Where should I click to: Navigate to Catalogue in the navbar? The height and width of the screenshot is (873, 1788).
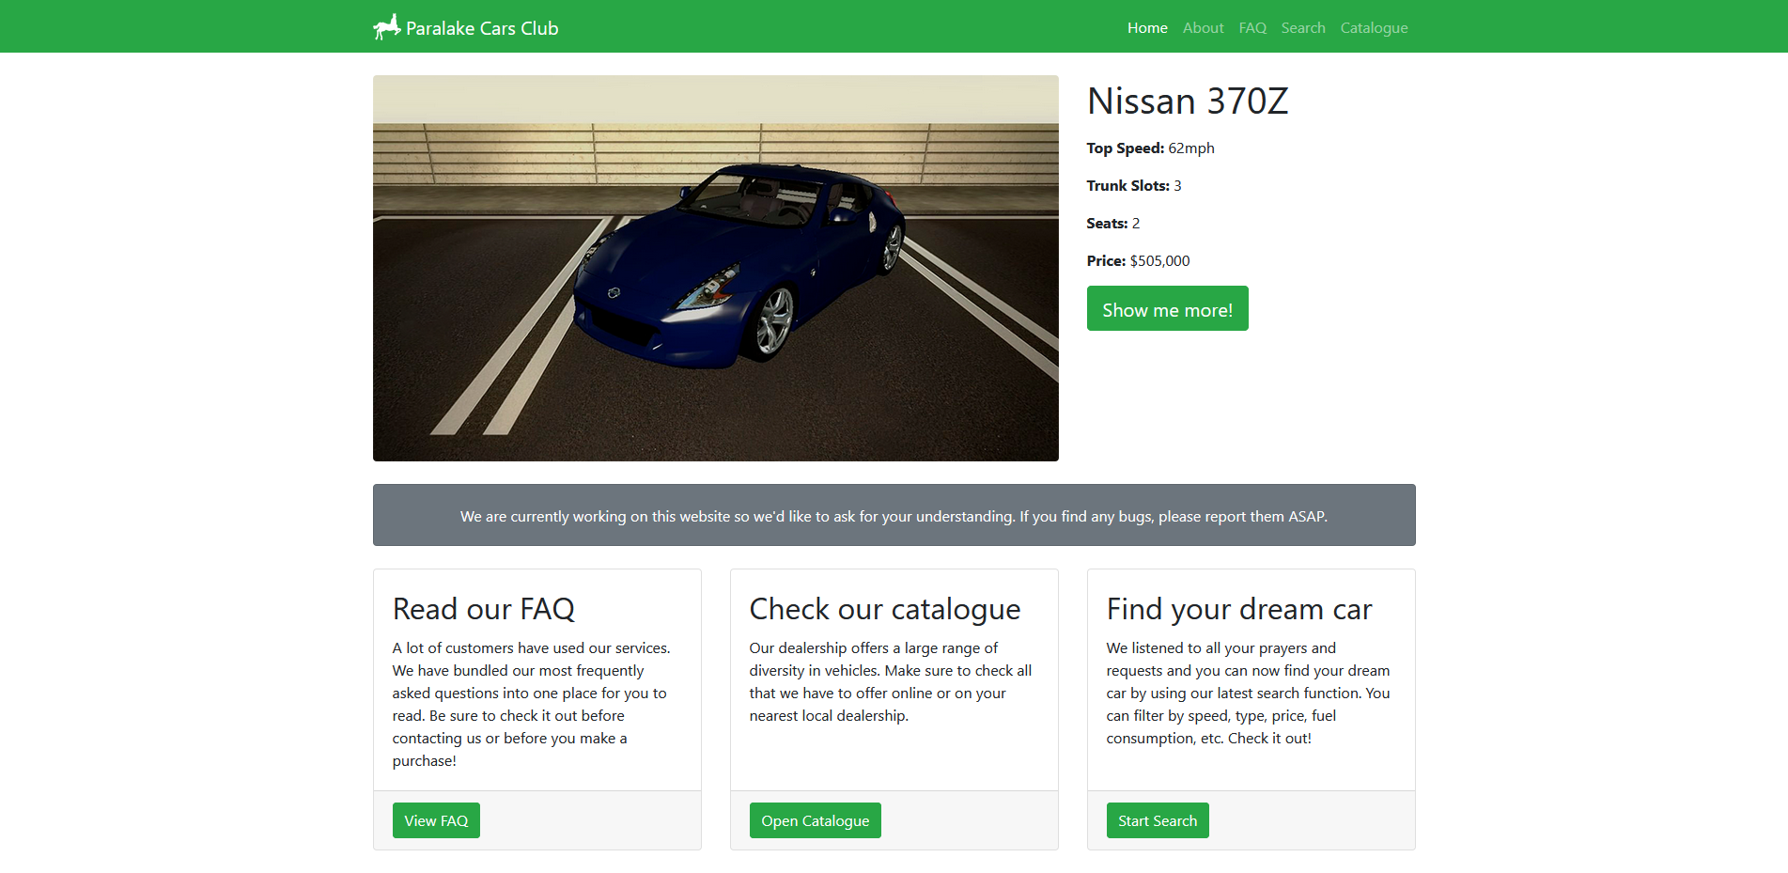coord(1373,28)
